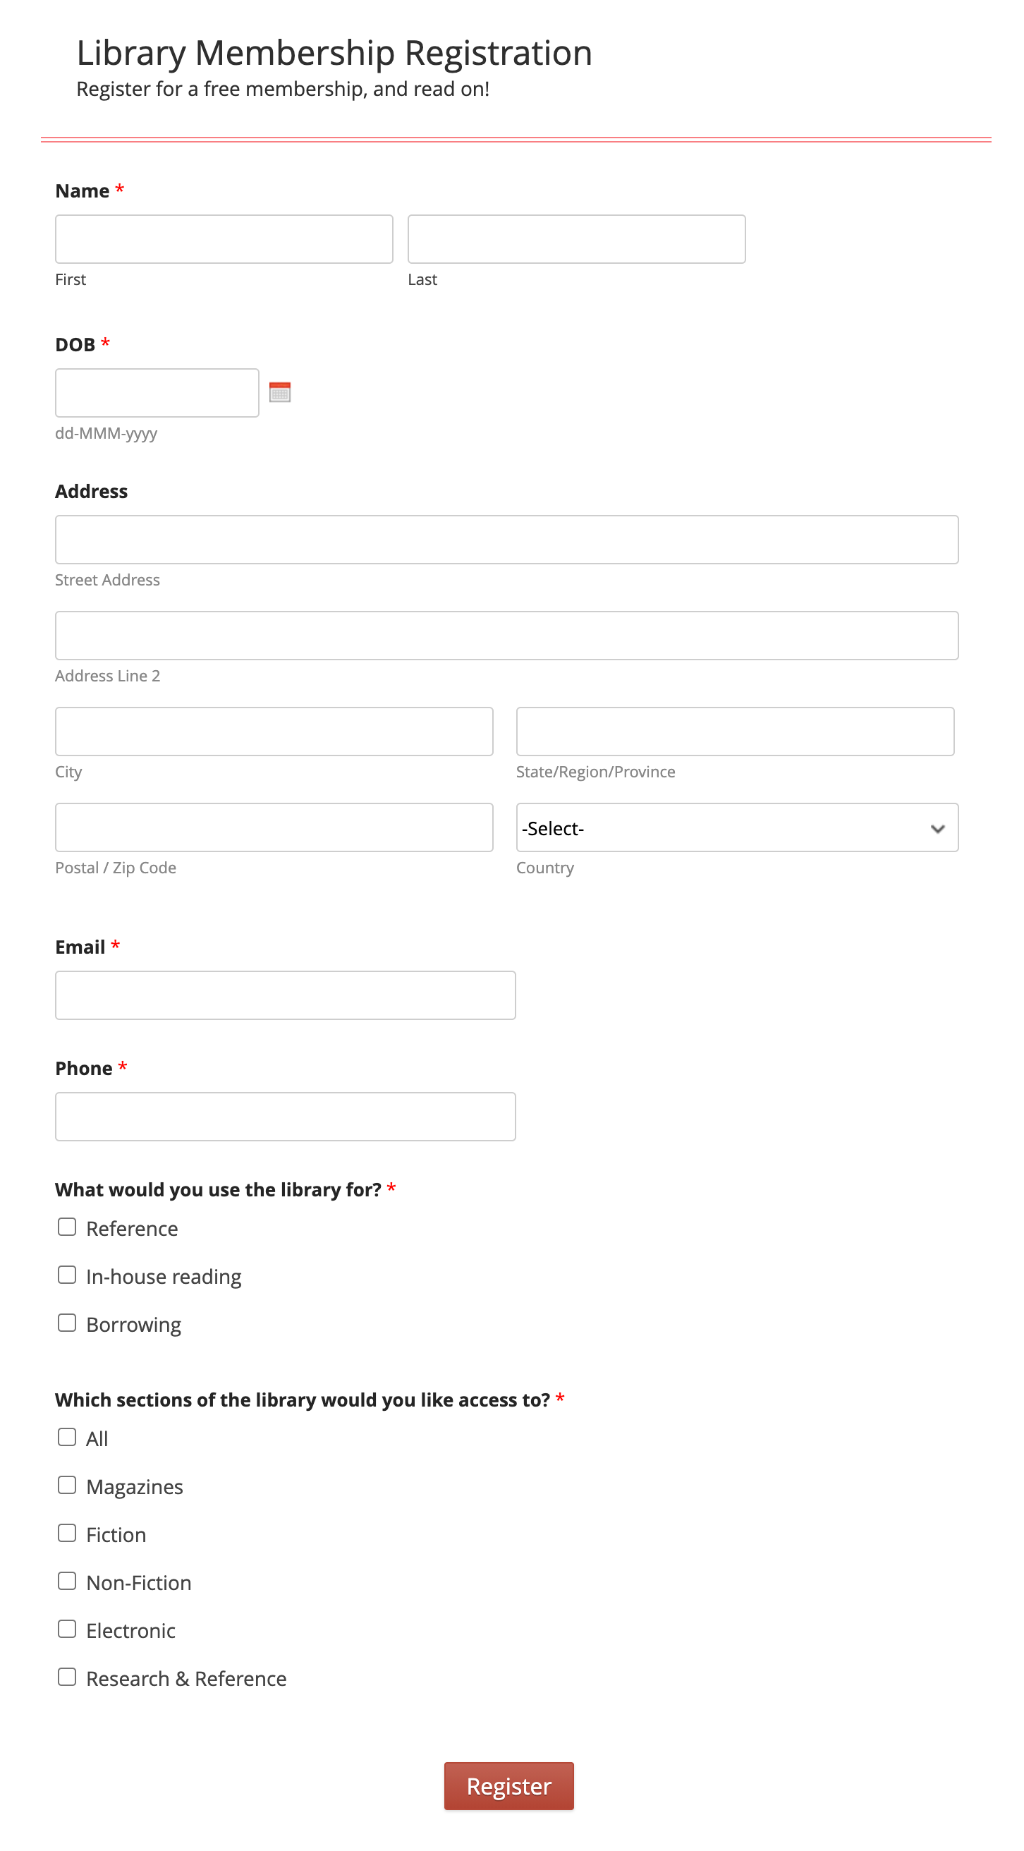
Task: Enable the Non-Fiction checkbox
Action: (x=67, y=1580)
